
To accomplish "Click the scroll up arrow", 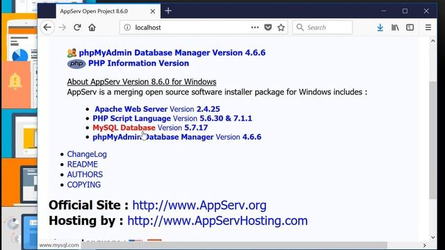I will point(432,41).
